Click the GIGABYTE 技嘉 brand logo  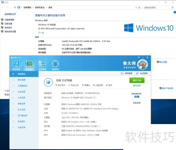pos(137,95)
